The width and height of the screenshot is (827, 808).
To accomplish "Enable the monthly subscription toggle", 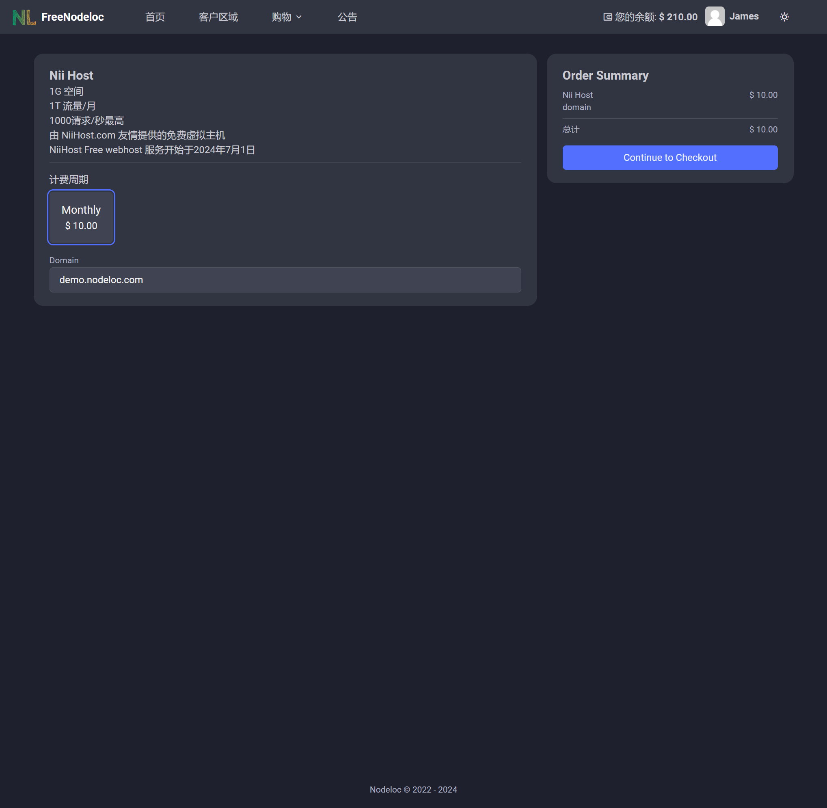I will (x=81, y=217).
